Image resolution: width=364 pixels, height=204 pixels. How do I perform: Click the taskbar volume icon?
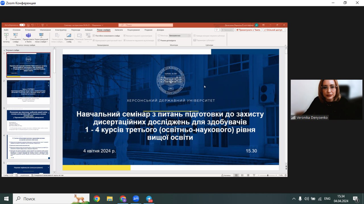pyautogui.click(x=307, y=199)
